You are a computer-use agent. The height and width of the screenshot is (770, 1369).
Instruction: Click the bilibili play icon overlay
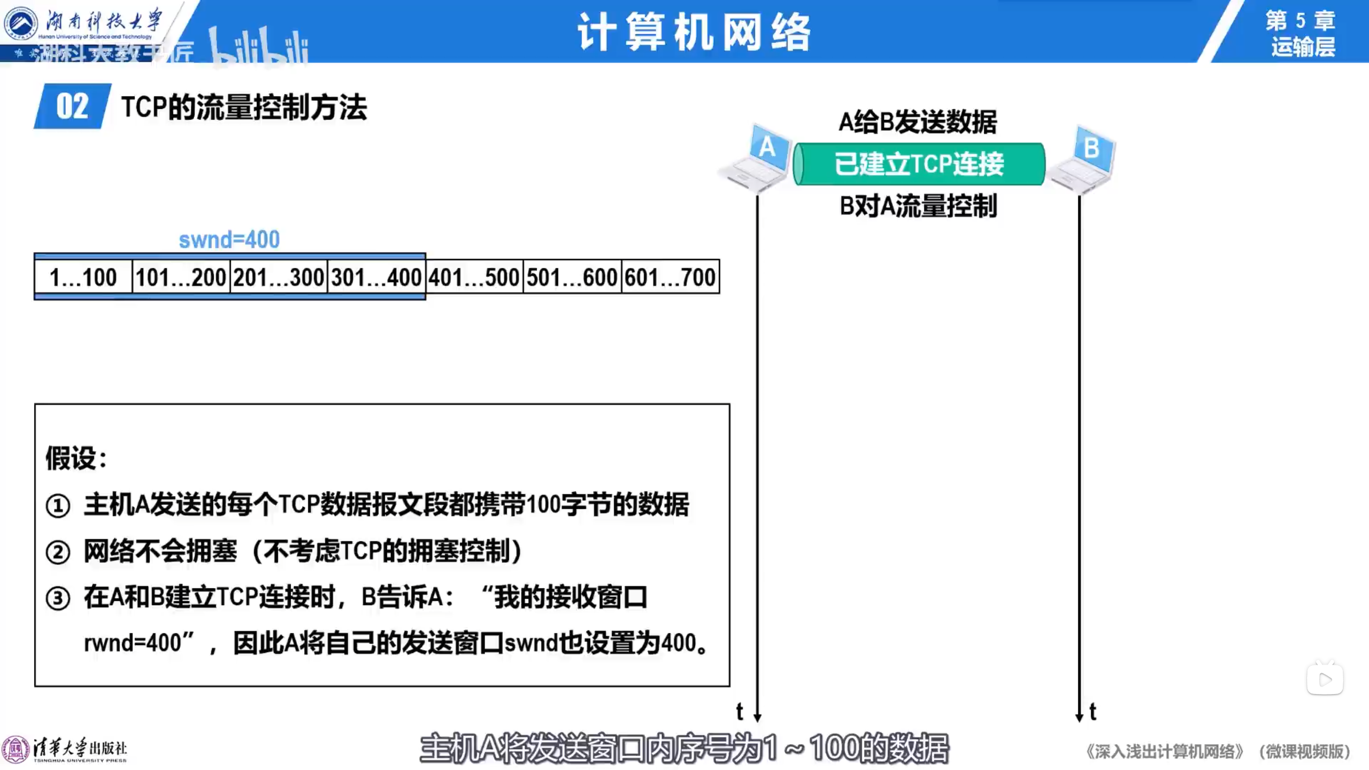click(x=1325, y=680)
